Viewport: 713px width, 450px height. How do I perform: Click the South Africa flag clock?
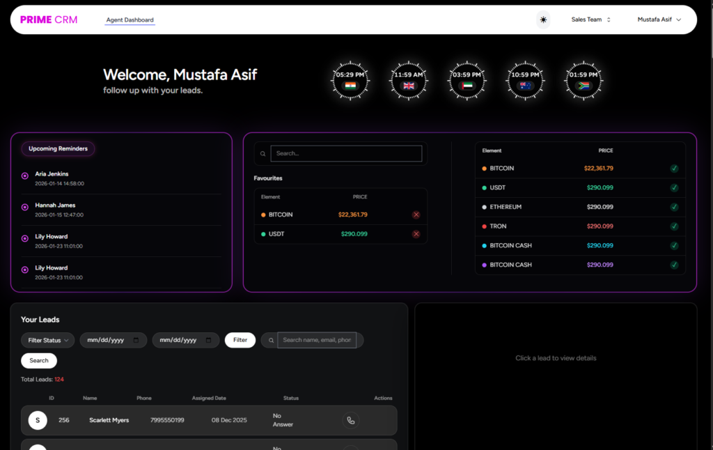(583, 80)
